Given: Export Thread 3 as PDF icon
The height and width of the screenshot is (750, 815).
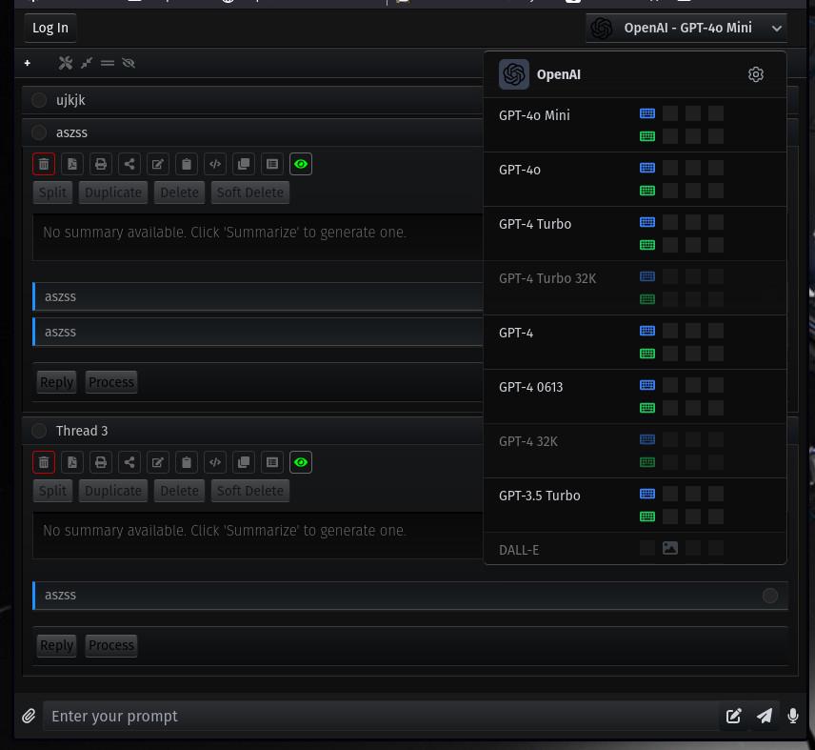Looking at the screenshot, I should click(x=72, y=462).
